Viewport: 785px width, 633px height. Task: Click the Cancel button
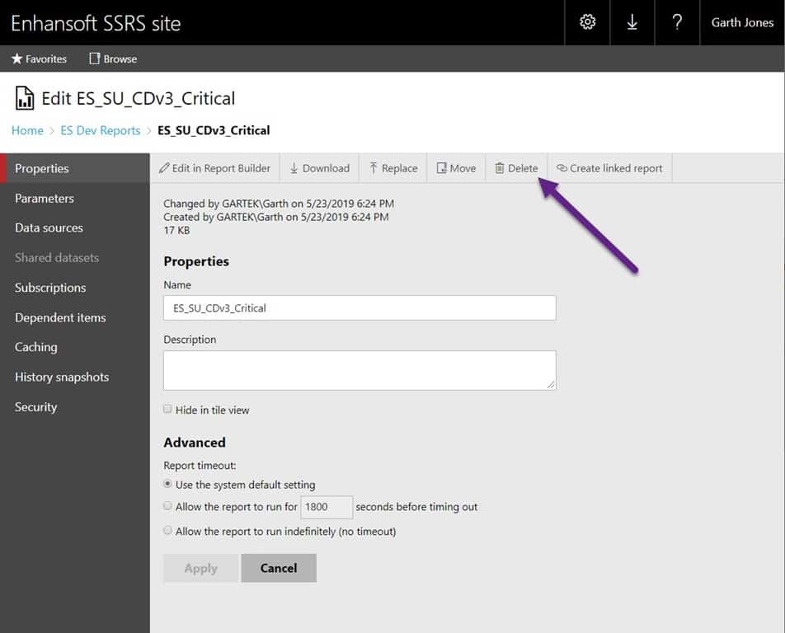click(x=279, y=568)
